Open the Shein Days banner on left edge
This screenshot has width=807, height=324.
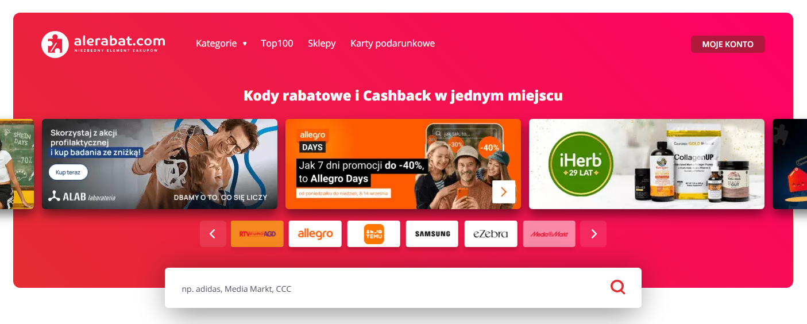click(17, 164)
